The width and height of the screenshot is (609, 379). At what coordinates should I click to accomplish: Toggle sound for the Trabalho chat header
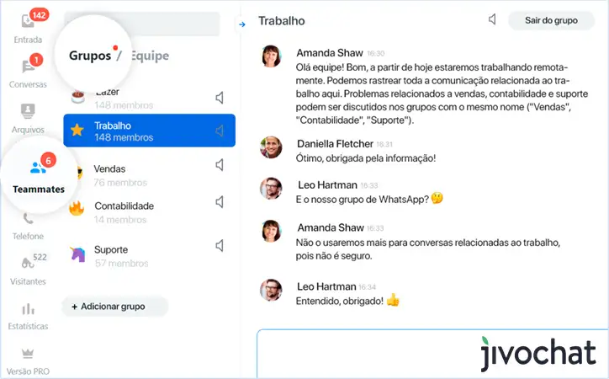[492, 19]
